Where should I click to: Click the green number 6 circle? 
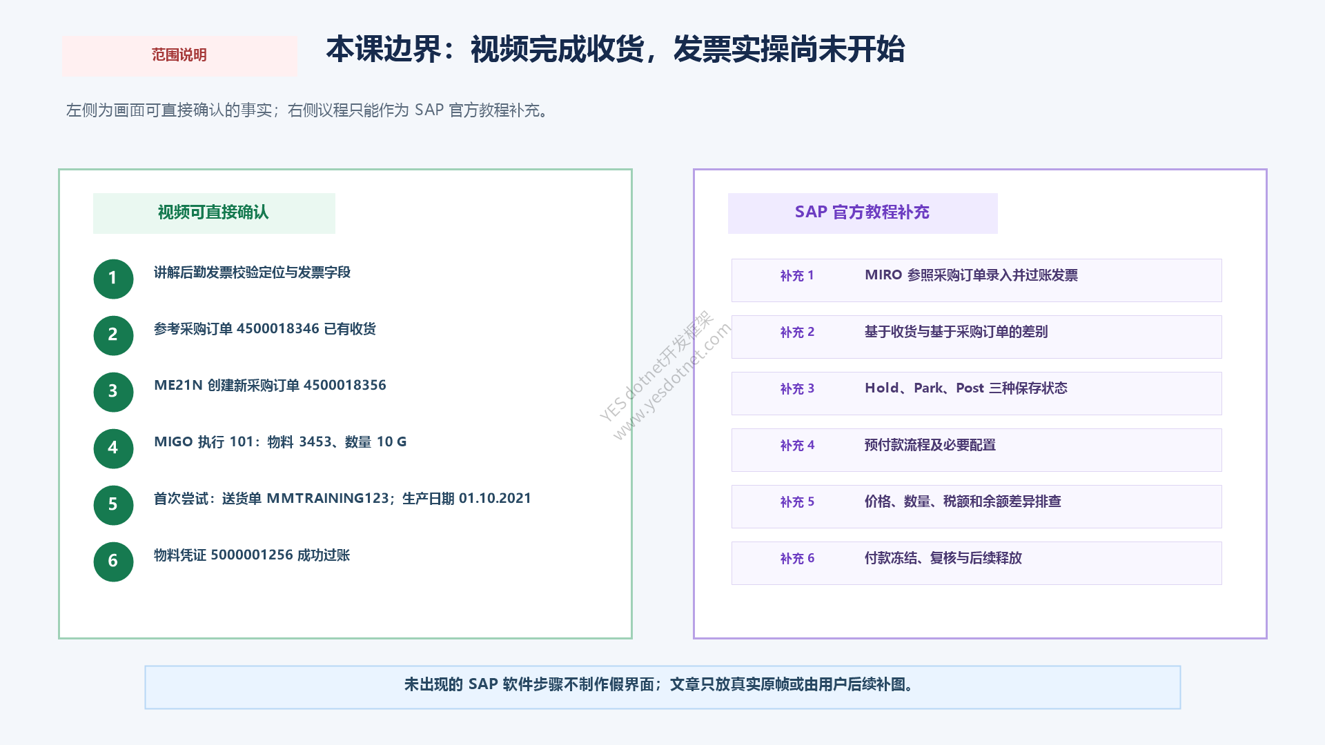[x=113, y=562]
